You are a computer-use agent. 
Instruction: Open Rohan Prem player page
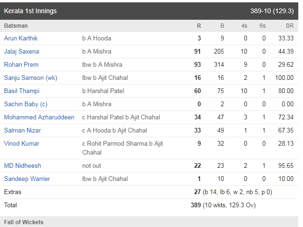click(21, 64)
